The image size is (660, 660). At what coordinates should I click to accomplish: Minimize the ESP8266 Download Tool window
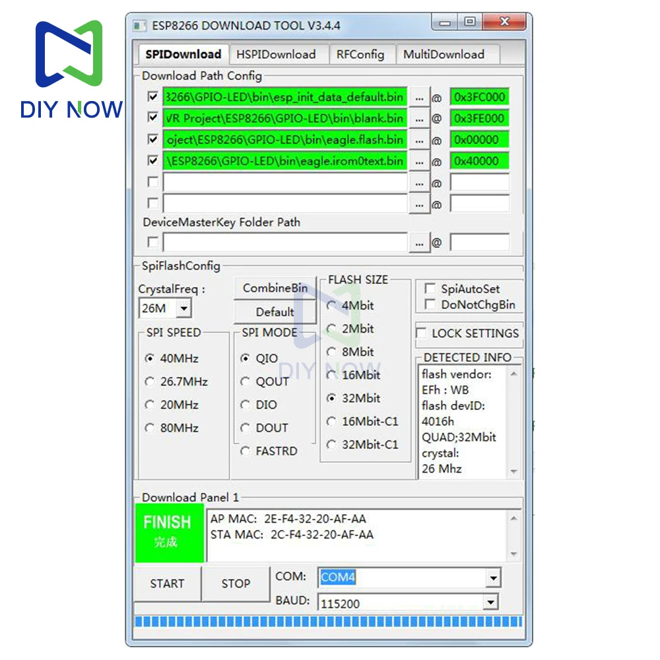(x=444, y=22)
